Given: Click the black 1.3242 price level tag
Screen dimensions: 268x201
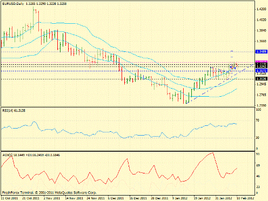Looking at the screenshot, I should 262,66.
